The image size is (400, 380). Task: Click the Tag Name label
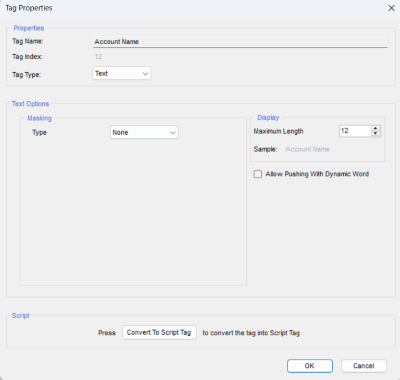pos(28,41)
